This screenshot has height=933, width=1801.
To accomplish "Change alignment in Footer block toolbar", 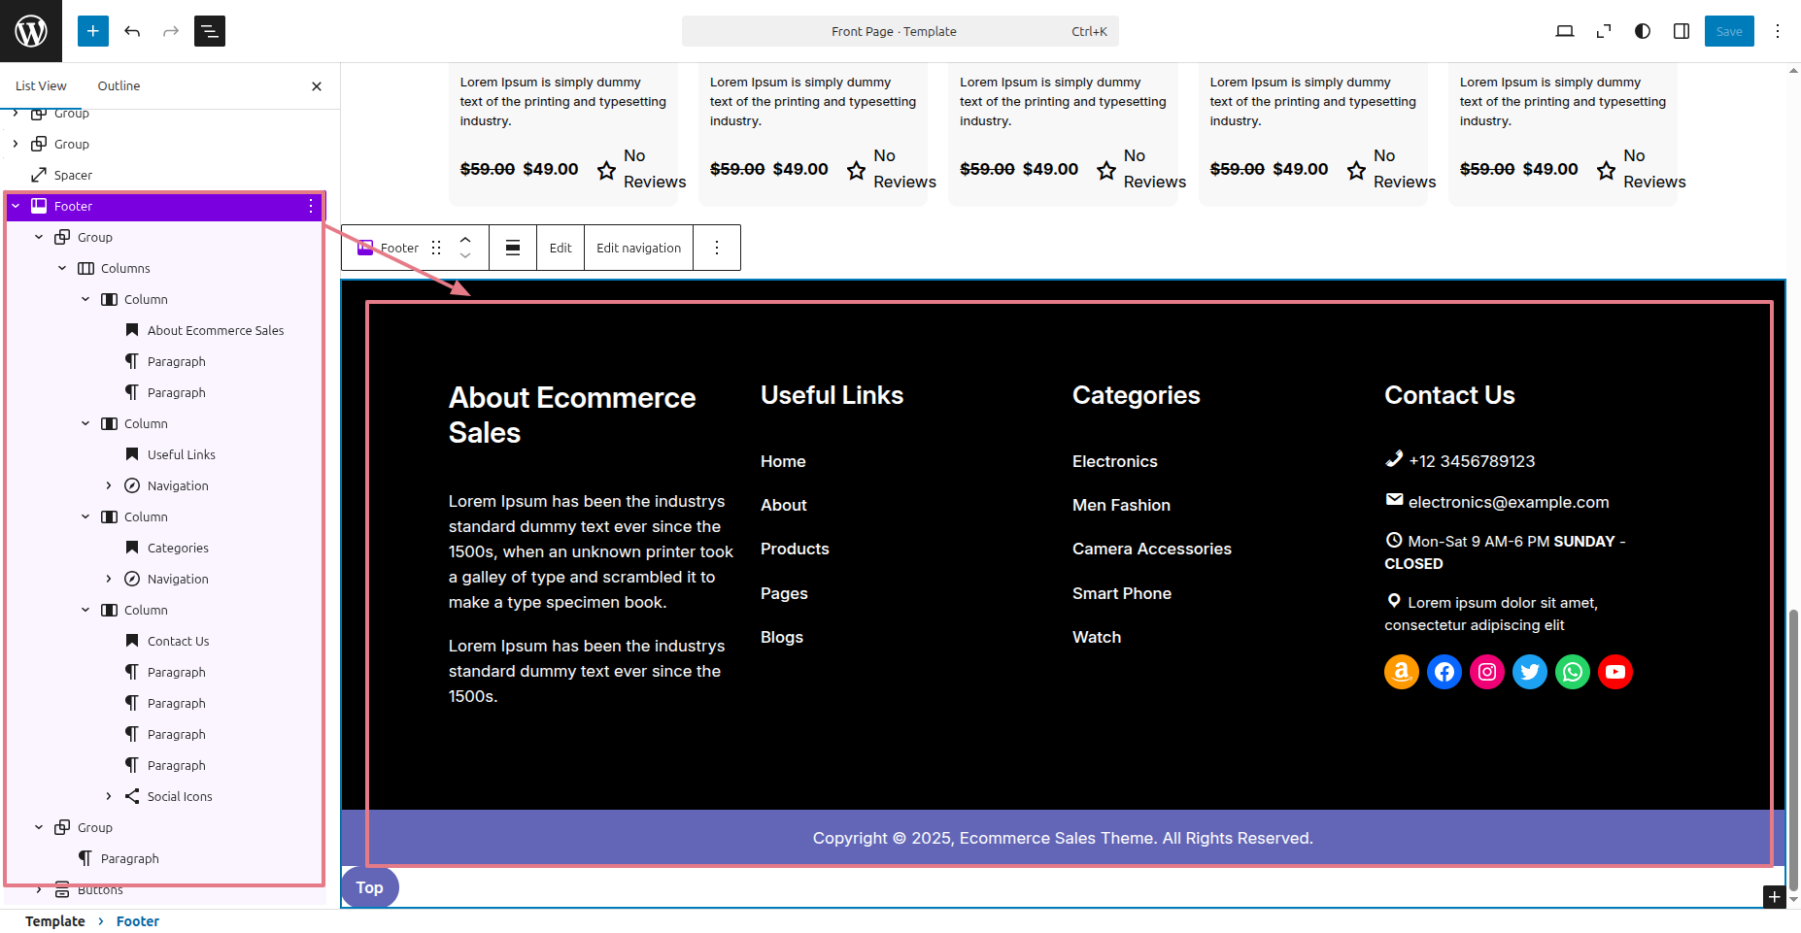I will tap(513, 248).
